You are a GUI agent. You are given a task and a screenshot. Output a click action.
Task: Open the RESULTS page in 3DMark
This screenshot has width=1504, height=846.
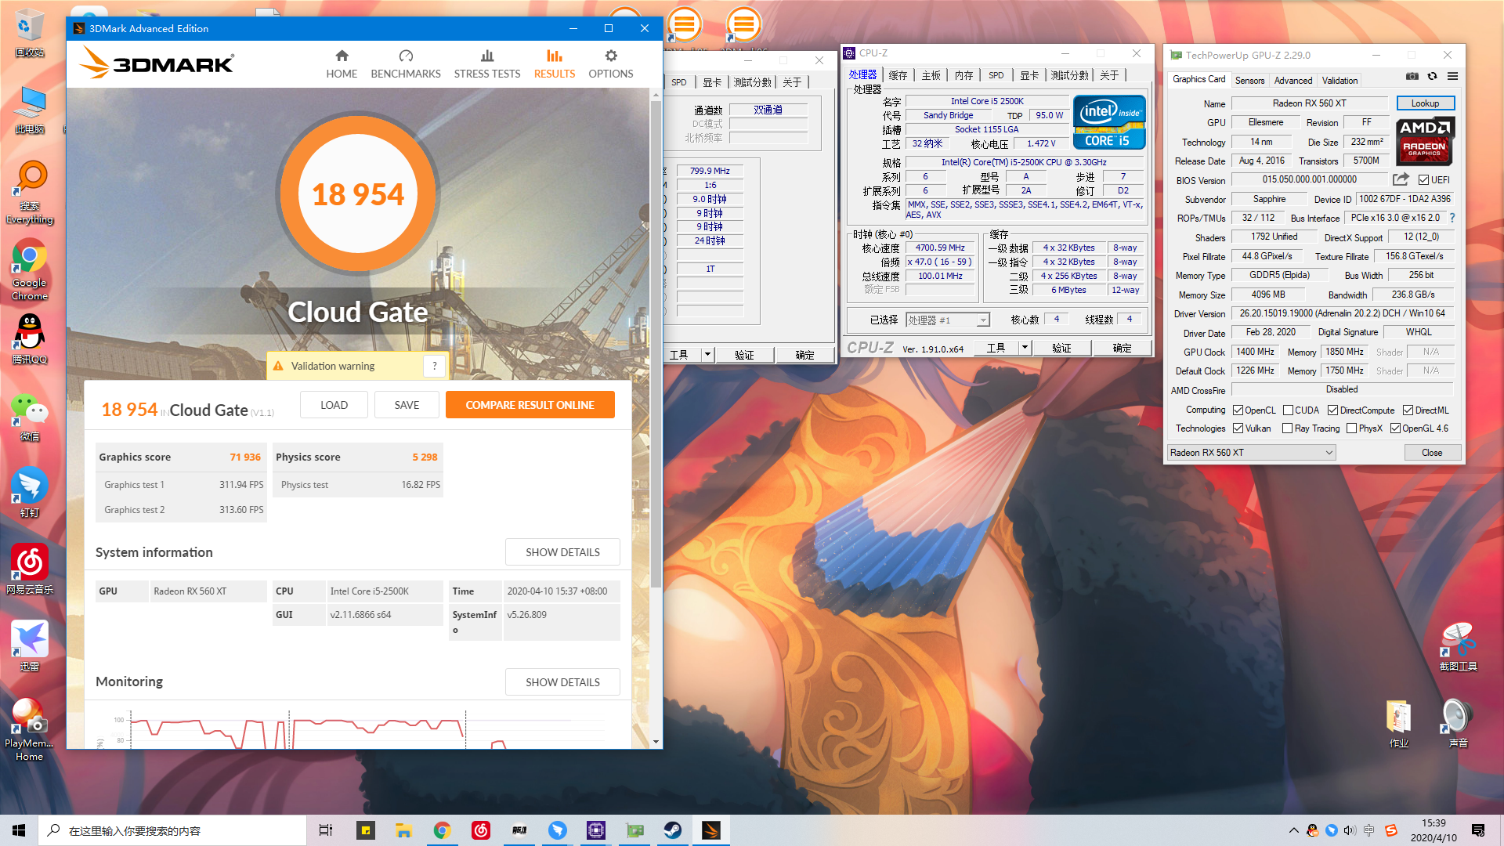(555, 64)
